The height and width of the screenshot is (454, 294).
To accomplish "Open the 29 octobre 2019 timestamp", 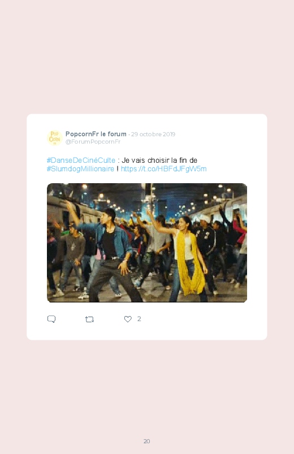I will click(x=153, y=134).
